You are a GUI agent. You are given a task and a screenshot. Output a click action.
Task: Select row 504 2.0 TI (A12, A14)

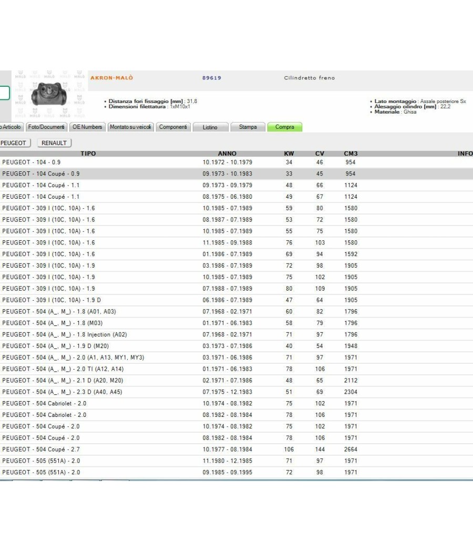point(236,369)
